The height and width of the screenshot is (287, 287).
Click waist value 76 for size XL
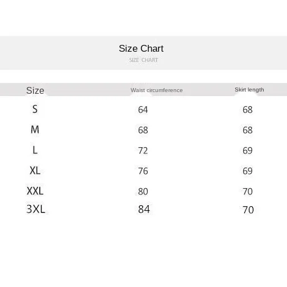point(143,171)
